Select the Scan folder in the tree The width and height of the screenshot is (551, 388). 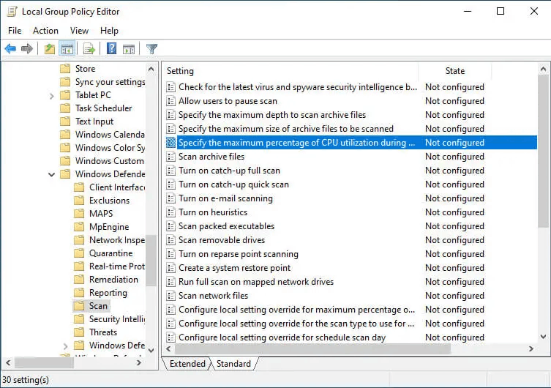coord(98,306)
